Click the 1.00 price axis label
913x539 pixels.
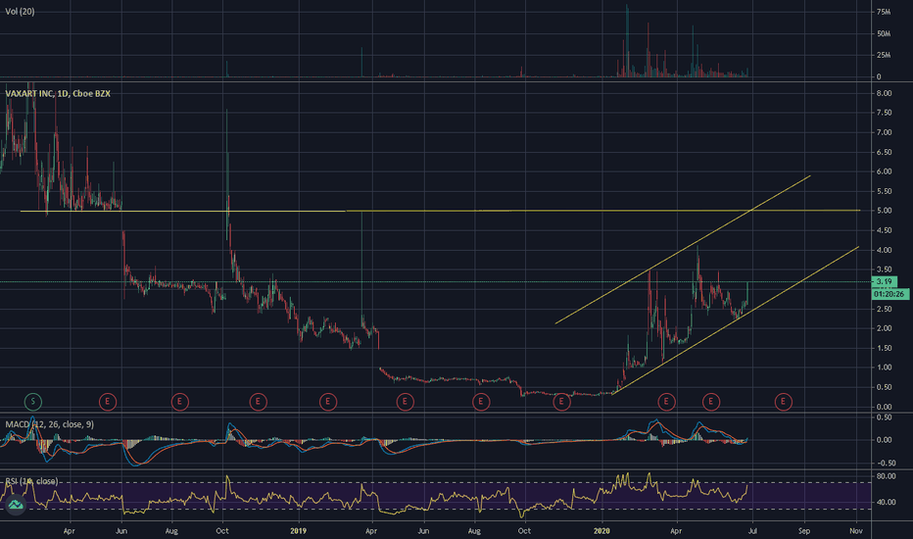click(x=884, y=367)
